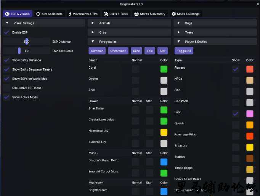Open Dragon's Beard Peat blue swatch

(x=164, y=162)
